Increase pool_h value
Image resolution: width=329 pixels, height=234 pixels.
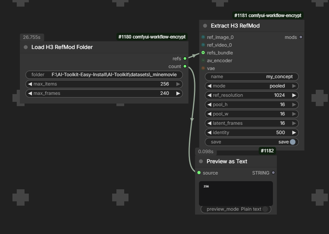(x=294, y=105)
